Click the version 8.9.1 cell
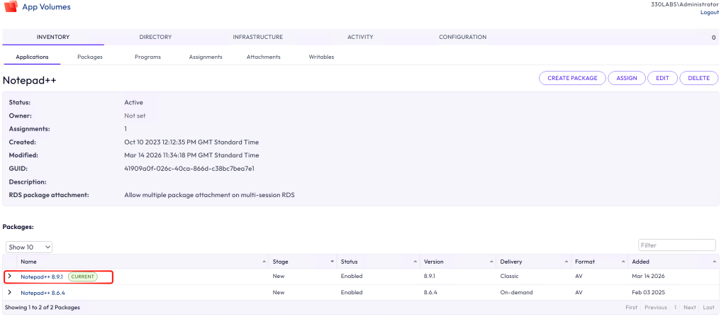The height and width of the screenshot is (324, 726). coord(431,276)
